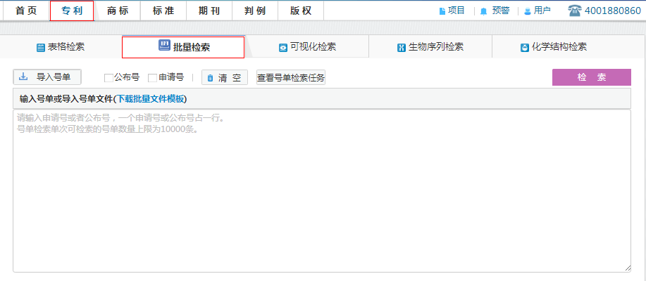This screenshot has width=646, height=281.
Task: Click the 可视化检索 eye icon
Action: coord(283,48)
